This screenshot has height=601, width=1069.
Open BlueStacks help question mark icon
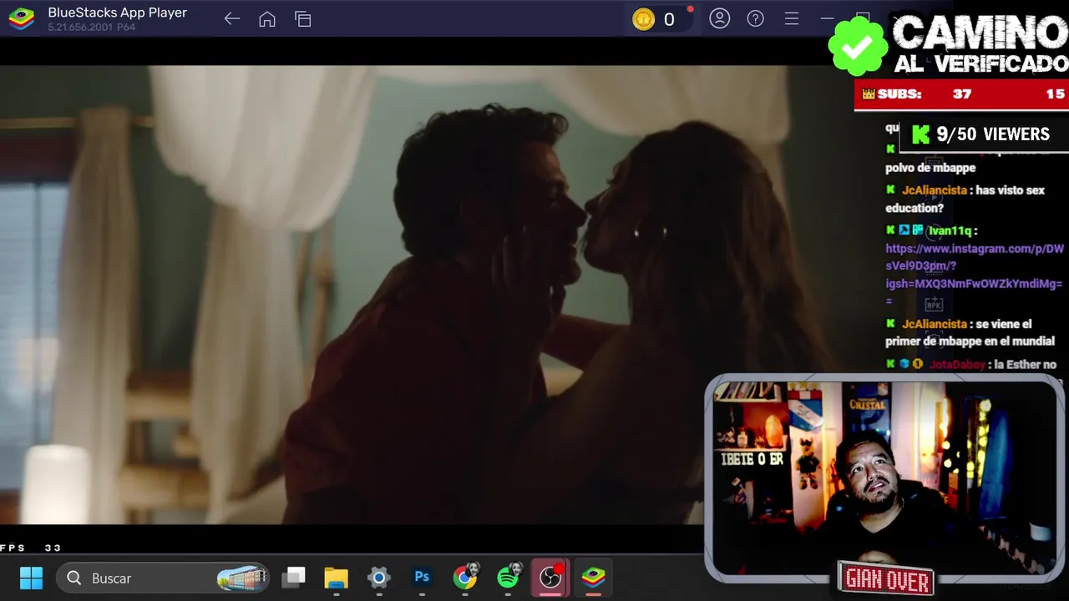pos(756,18)
